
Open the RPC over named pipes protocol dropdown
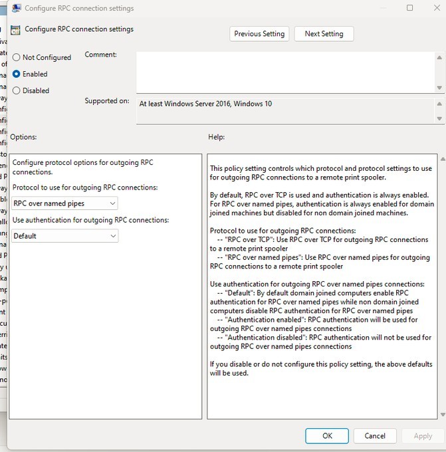pos(65,203)
